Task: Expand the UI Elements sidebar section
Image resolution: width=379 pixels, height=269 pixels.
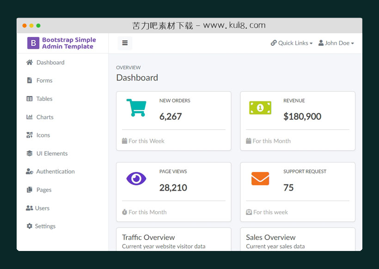Action: (51, 153)
